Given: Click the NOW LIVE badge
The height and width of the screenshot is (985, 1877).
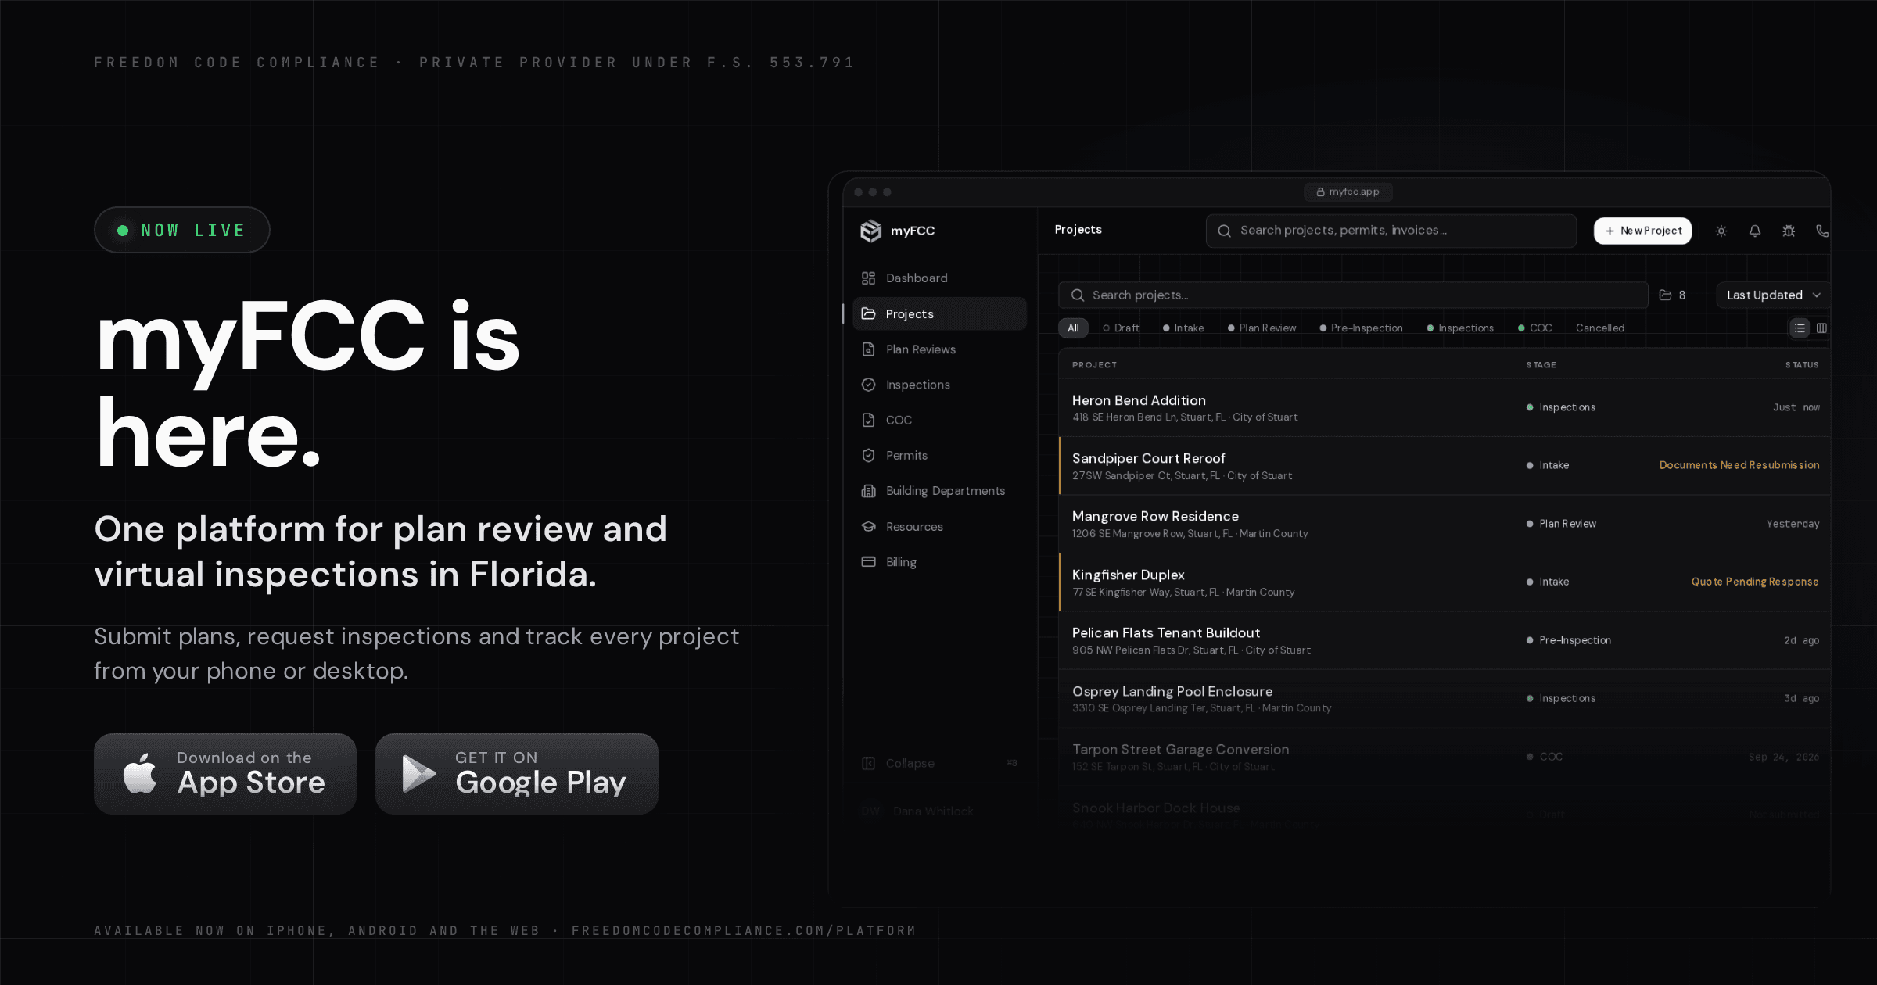Looking at the screenshot, I should tap(182, 230).
